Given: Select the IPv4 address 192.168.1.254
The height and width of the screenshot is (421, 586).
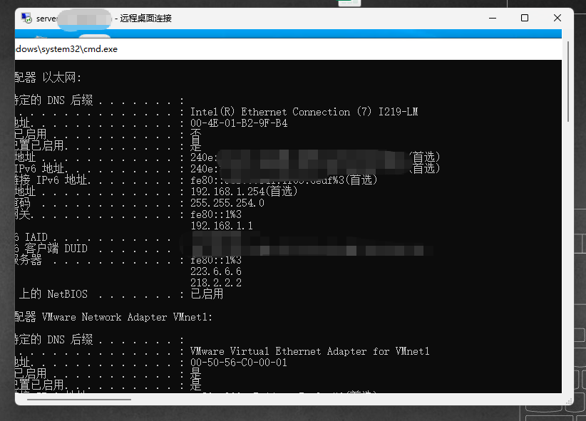Looking at the screenshot, I should click(227, 192).
